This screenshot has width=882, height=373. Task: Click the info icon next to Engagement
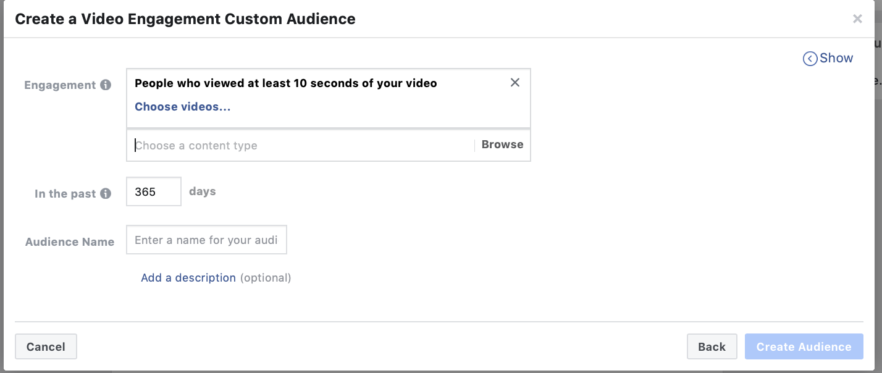tap(106, 85)
